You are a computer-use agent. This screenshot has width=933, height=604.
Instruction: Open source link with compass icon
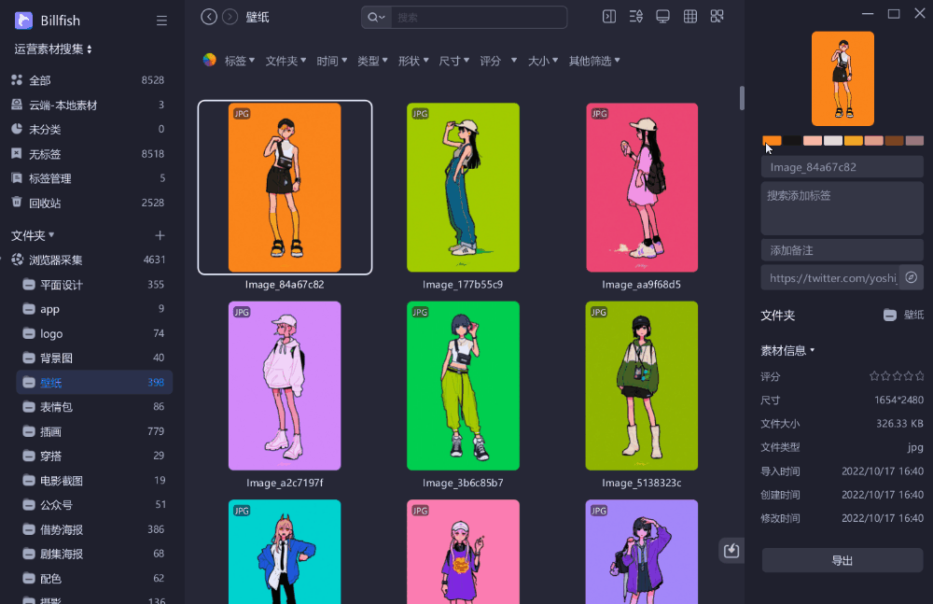point(911,277)
